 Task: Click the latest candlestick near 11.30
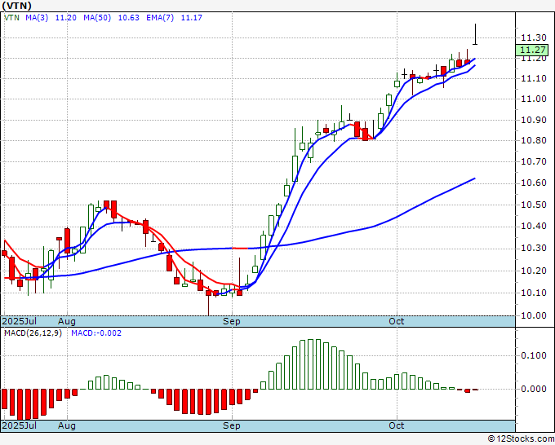[475, 34]
